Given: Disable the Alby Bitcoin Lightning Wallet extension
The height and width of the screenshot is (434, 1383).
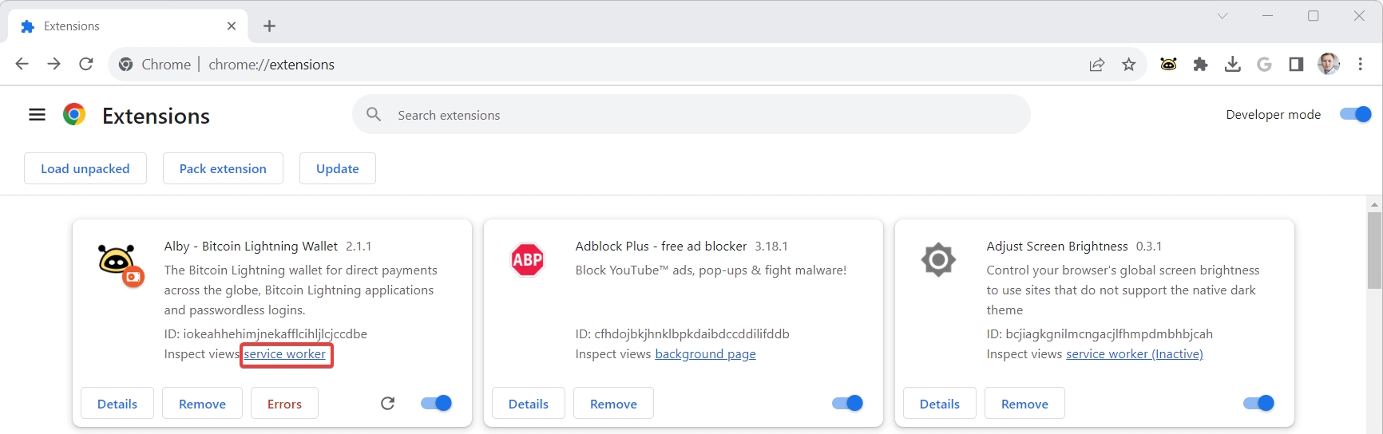Looking at the screenshot, I should [x=437, y=403].
